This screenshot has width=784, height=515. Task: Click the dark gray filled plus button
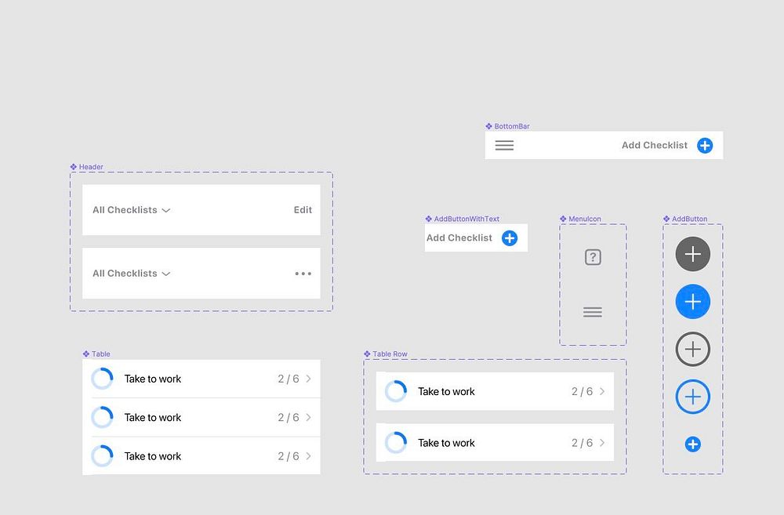tap(693, 254)
